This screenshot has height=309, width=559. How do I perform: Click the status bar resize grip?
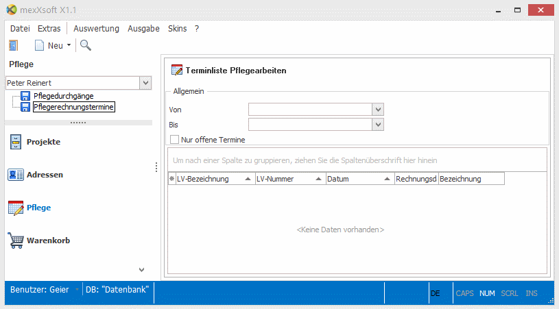pyautogui.click(x=551, y=301)
